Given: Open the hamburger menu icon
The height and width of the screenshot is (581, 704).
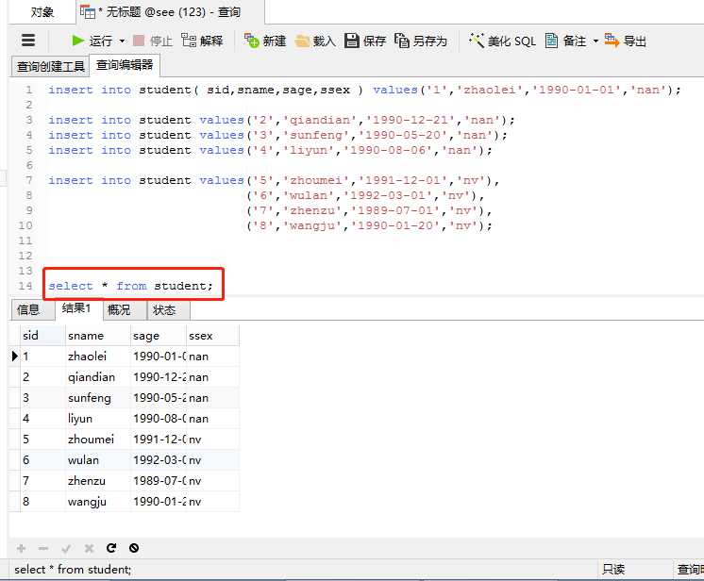Looking at the screenshot, I should coord(28,41).
